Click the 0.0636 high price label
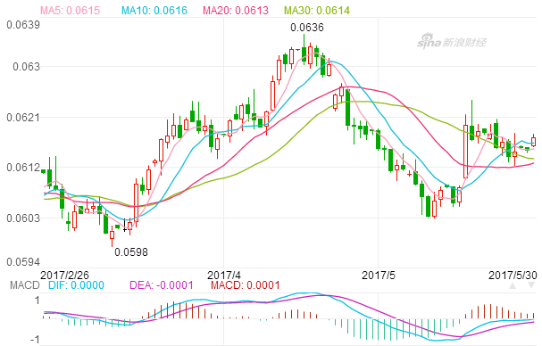 pyautogui.click(x=307, y=28)
